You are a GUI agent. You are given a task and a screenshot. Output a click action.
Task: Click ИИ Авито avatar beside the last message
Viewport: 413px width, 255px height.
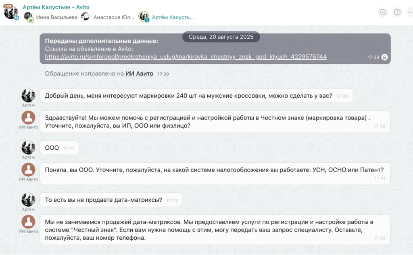[29, 222]
